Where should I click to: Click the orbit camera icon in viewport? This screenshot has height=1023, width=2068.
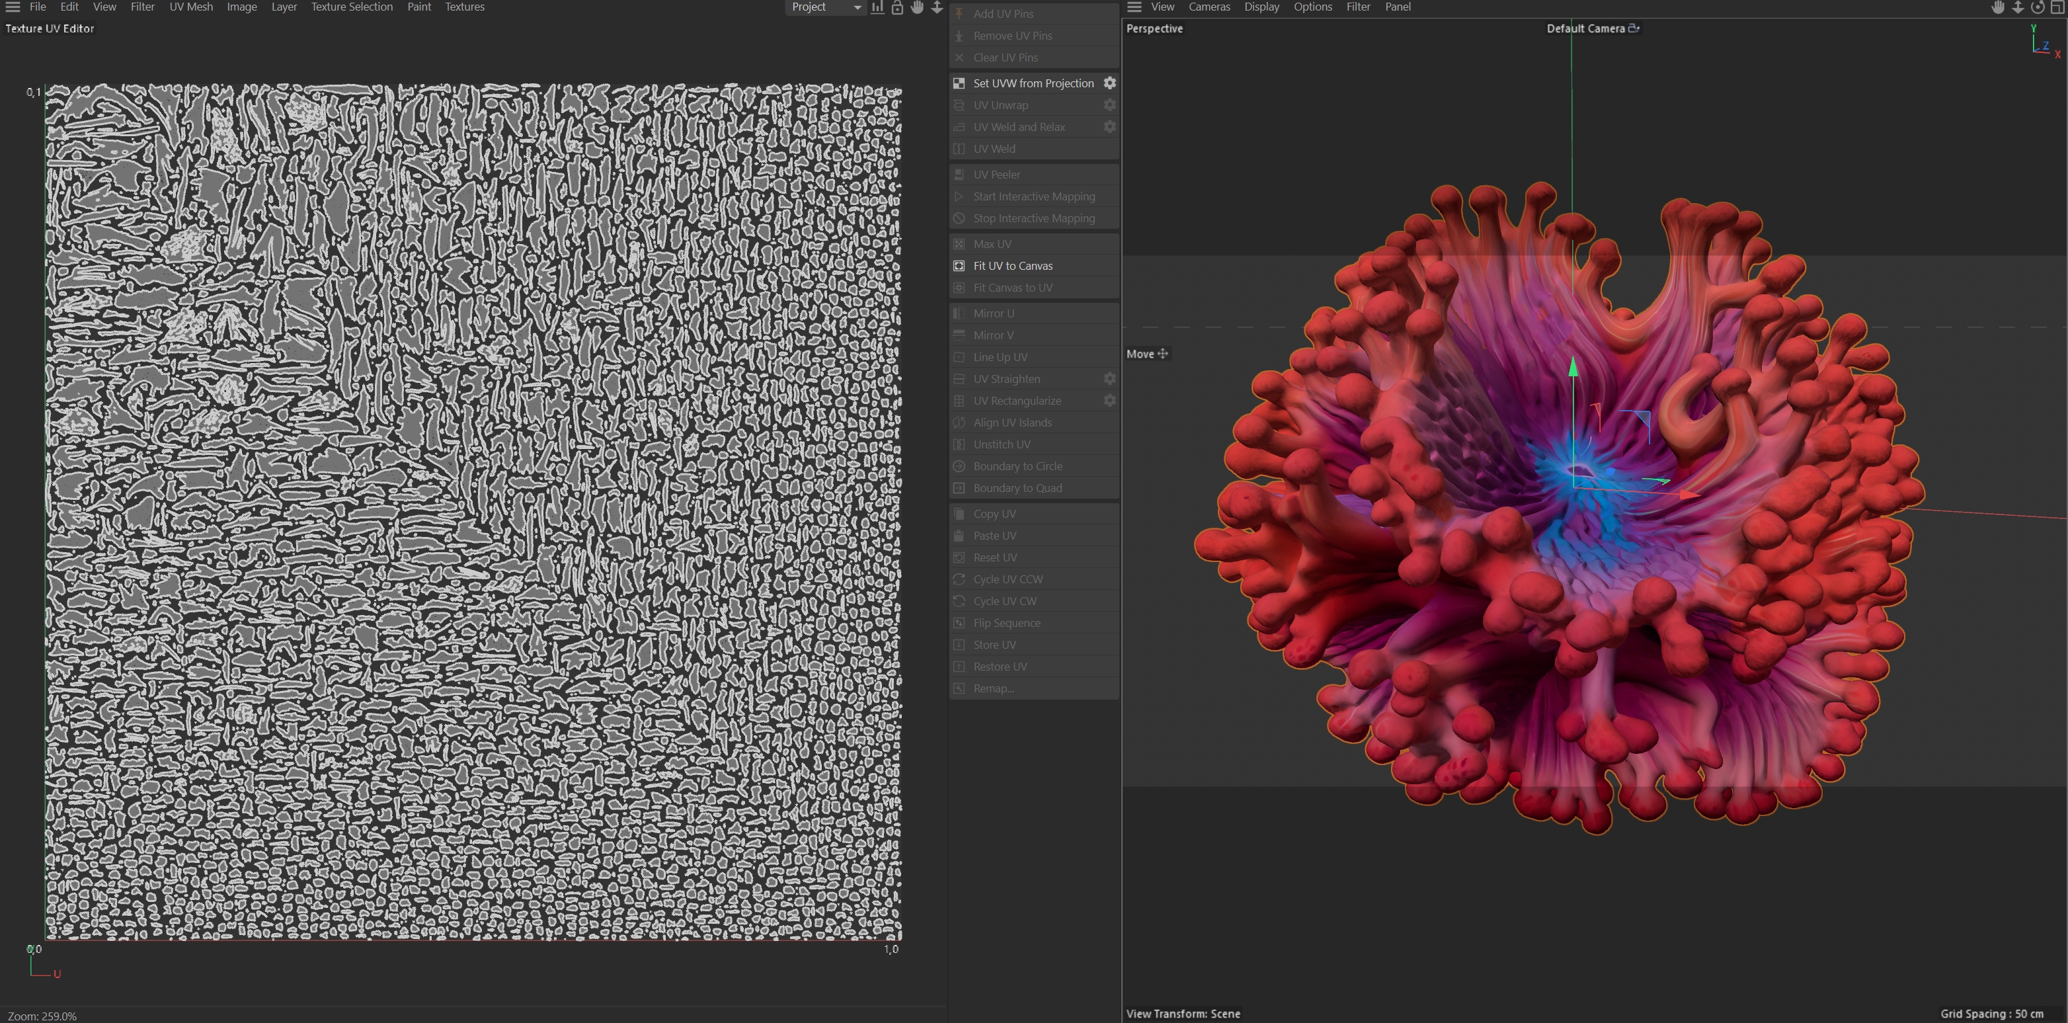[x=2038, y=7]
